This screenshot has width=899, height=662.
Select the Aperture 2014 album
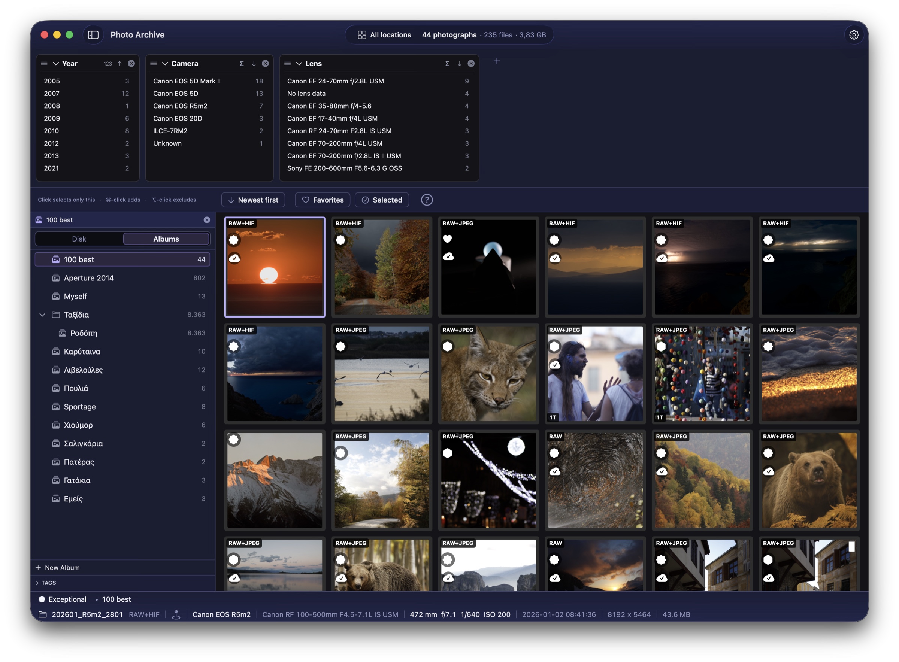pos(122,278)
